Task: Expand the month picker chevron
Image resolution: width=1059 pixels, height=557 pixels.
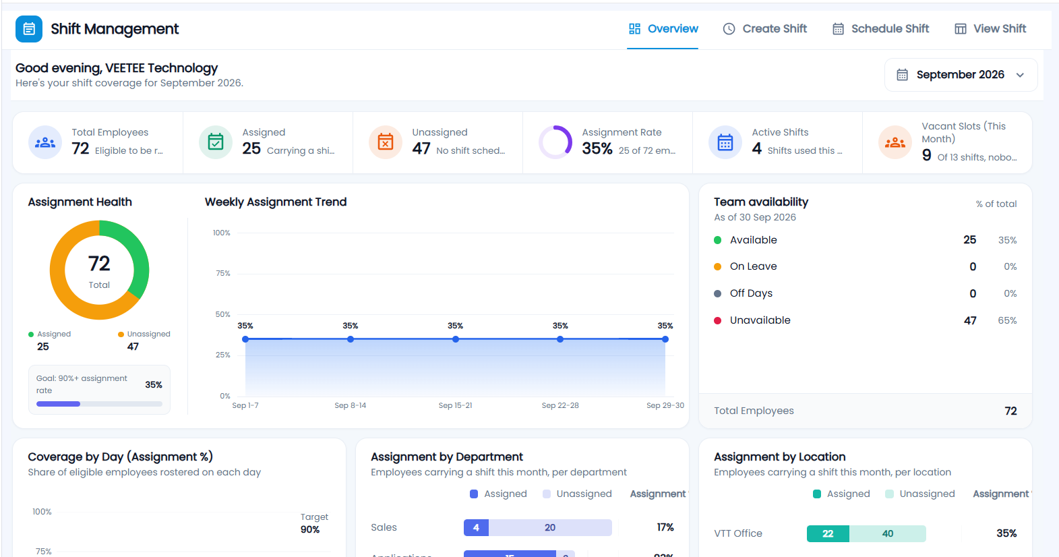Action: [x=1020, y=75]
